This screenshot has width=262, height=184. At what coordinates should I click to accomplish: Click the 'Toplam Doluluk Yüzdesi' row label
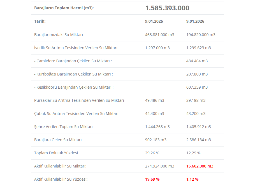(56, 153)
